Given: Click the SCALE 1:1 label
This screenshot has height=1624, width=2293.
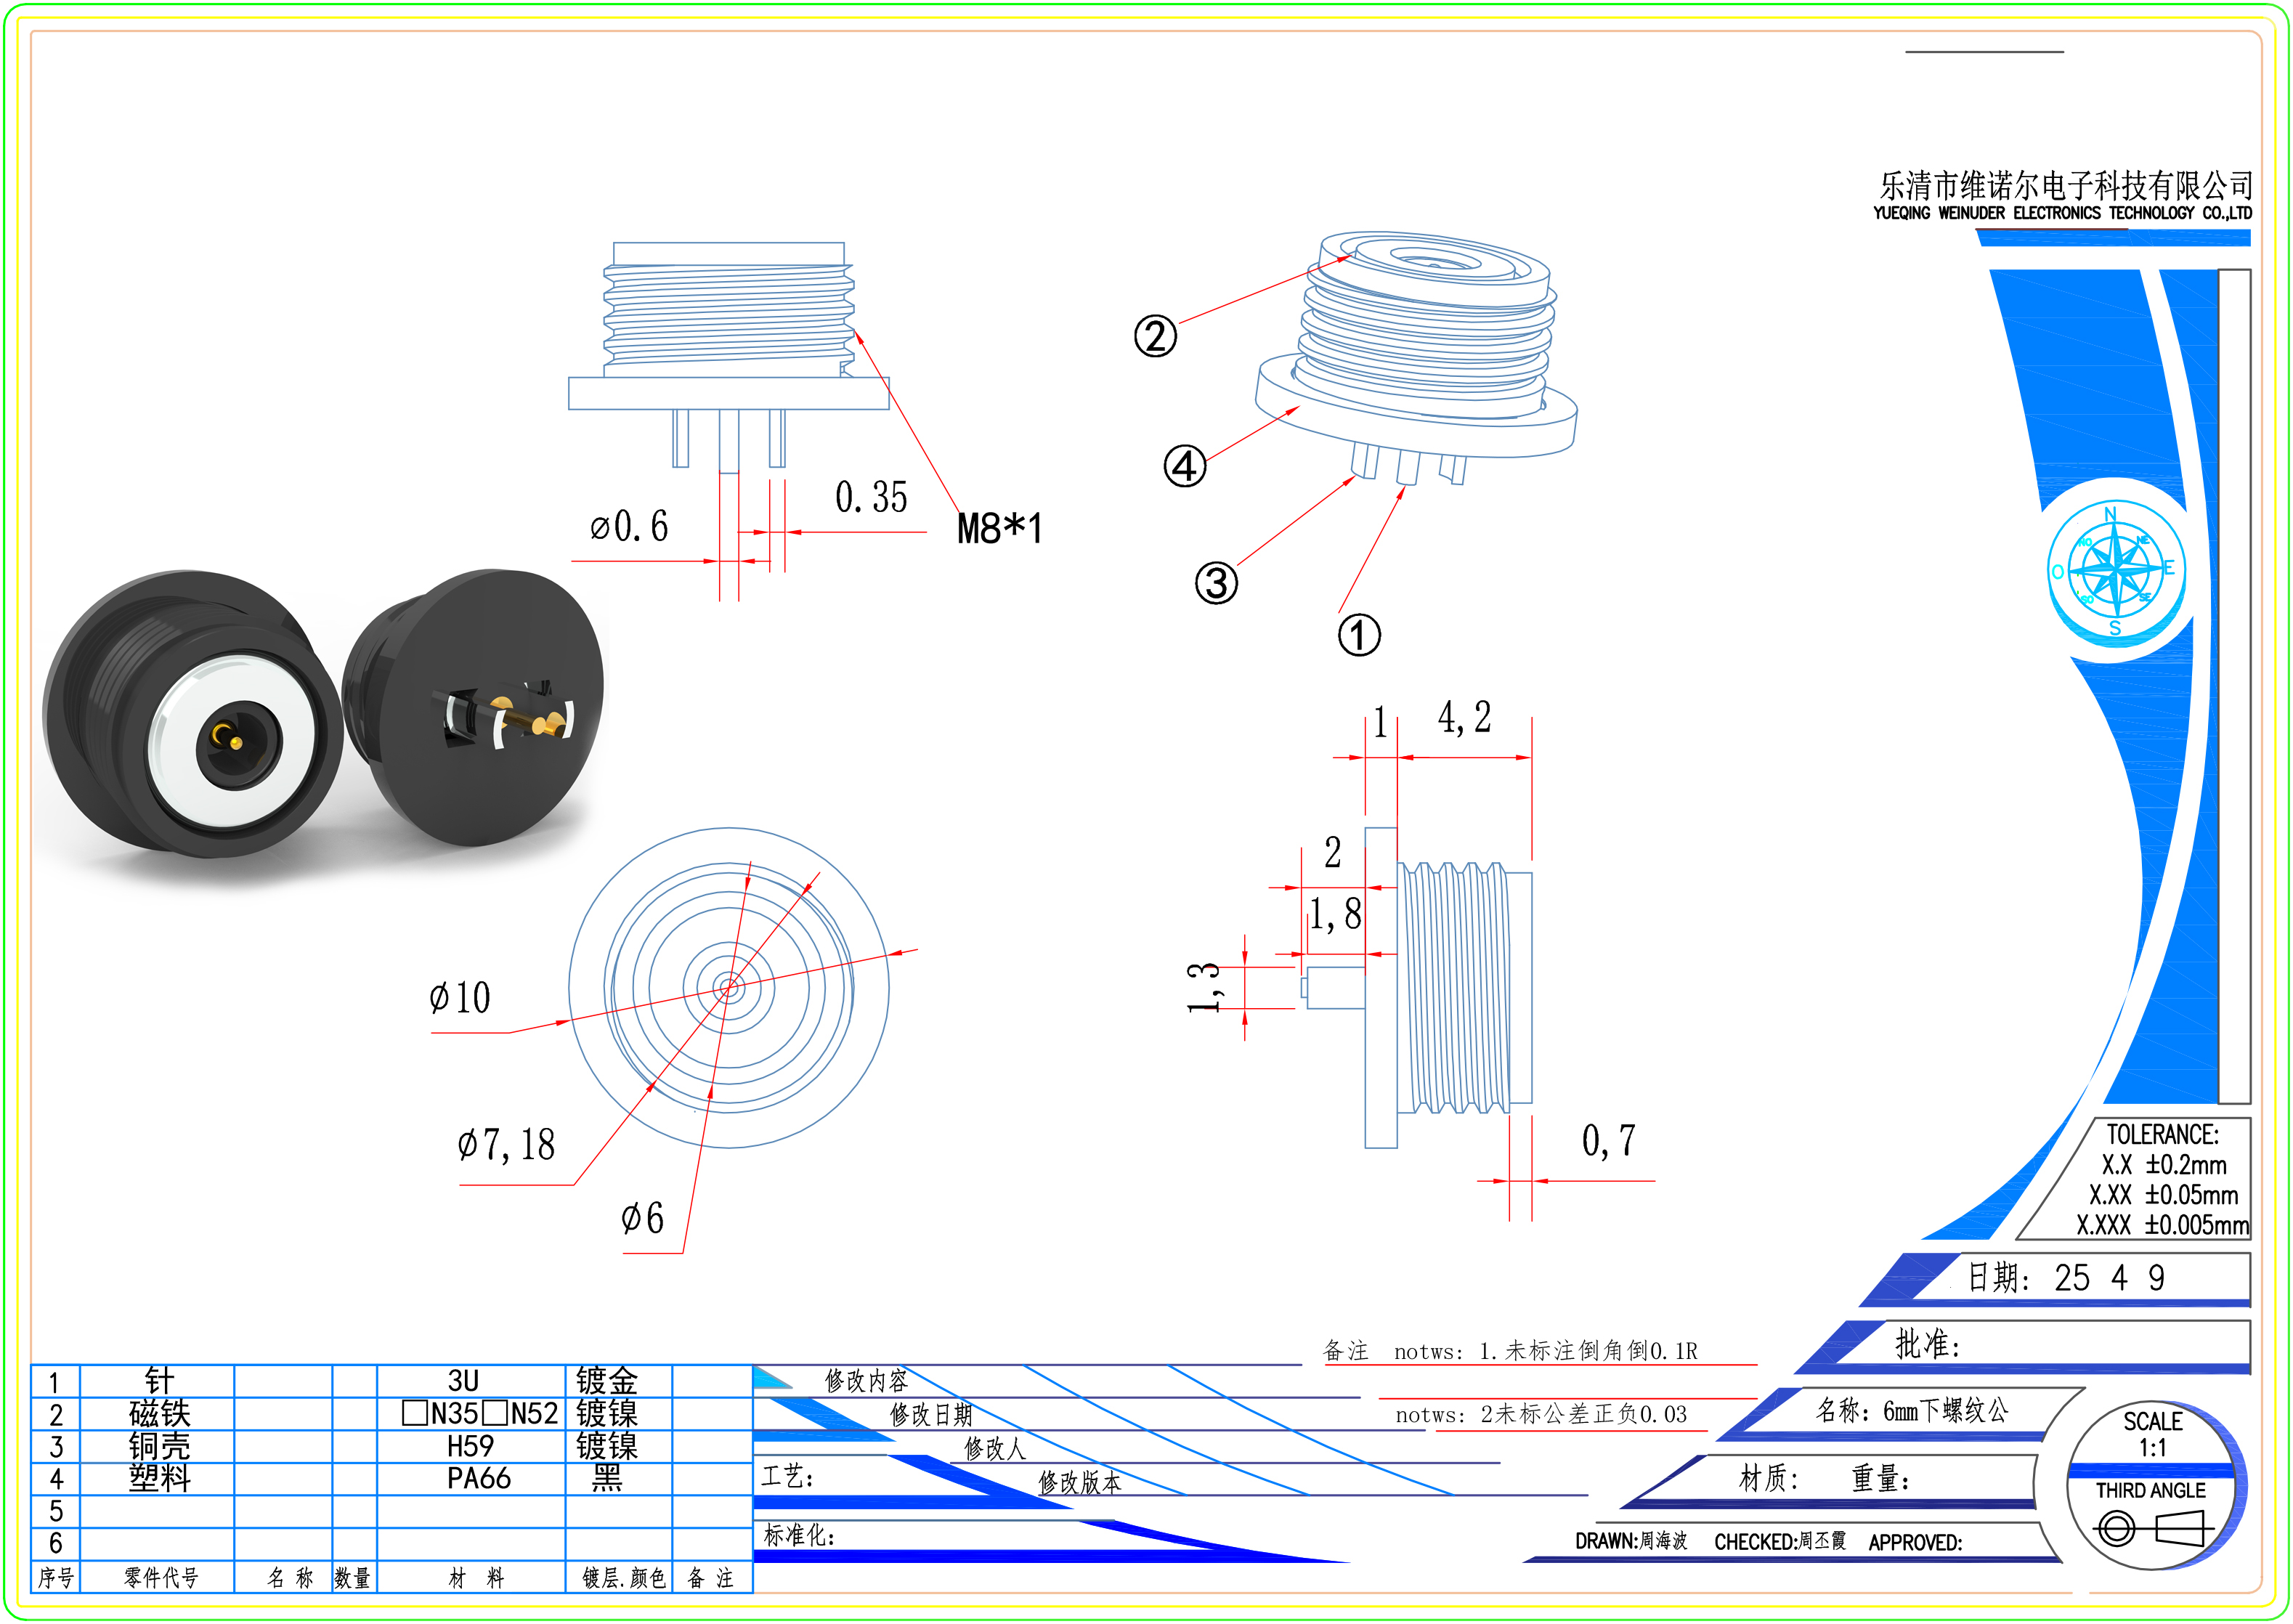Looking at the screenshot, I should (x=2152, y=1434).
